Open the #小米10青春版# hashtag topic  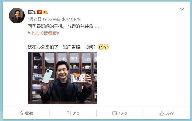click(43, 33)
